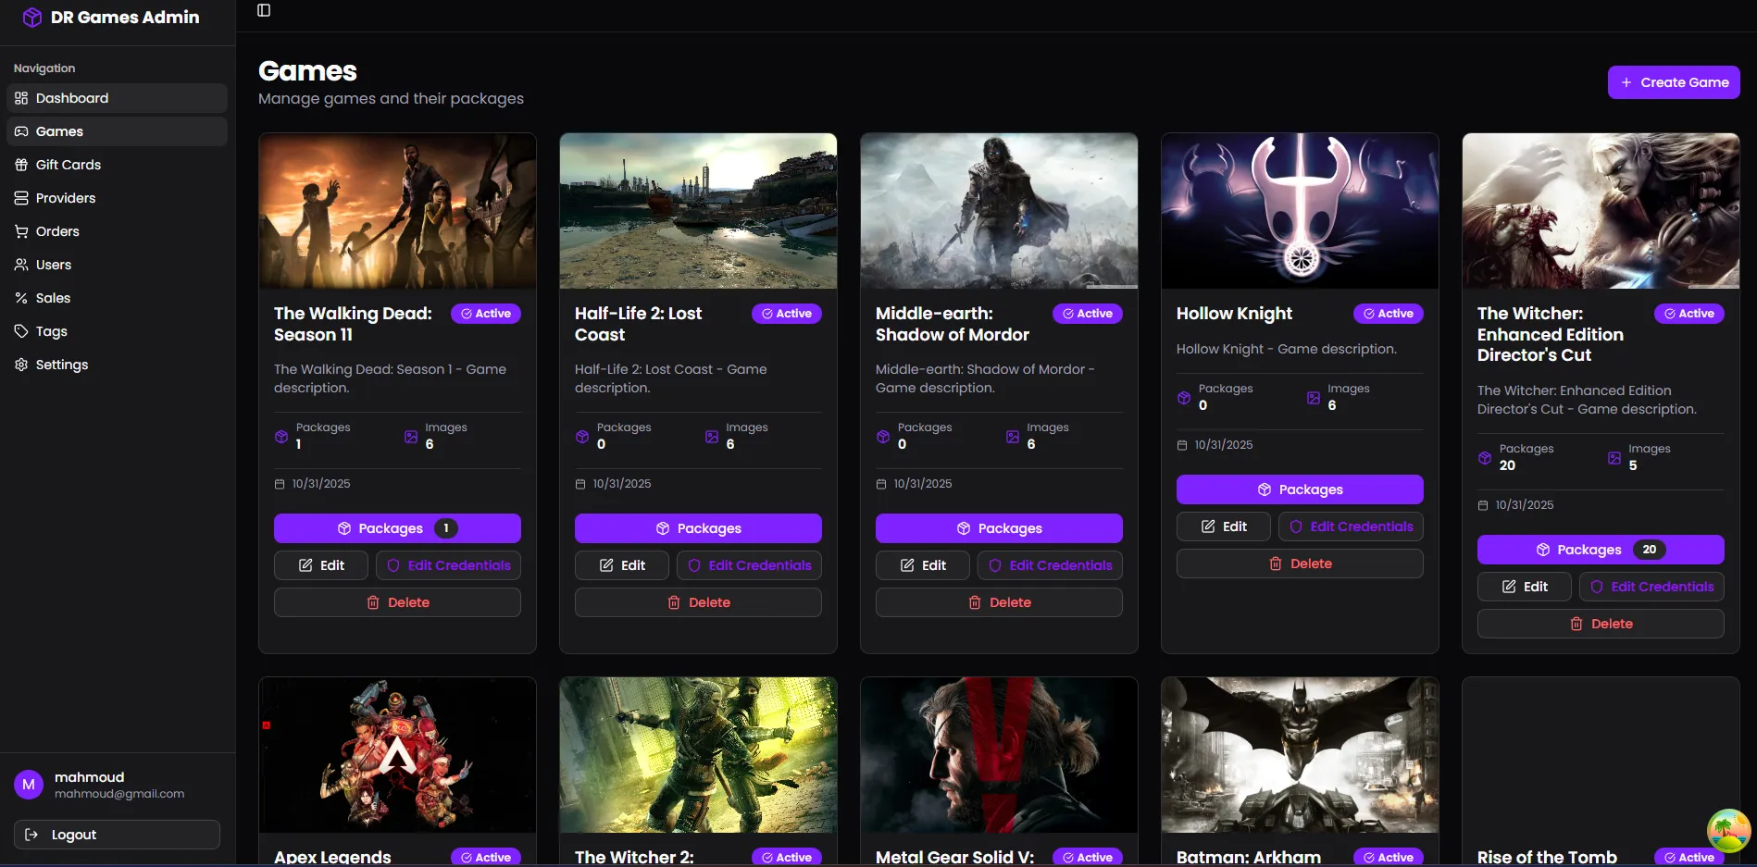Click The Walking Dead cover image
Screen dimensions: 1757x867
397,211
